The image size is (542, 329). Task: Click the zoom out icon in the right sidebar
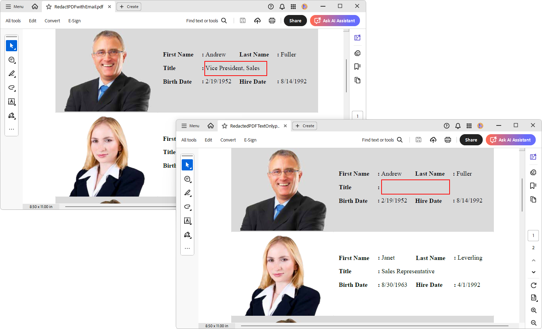click(533, 323)
